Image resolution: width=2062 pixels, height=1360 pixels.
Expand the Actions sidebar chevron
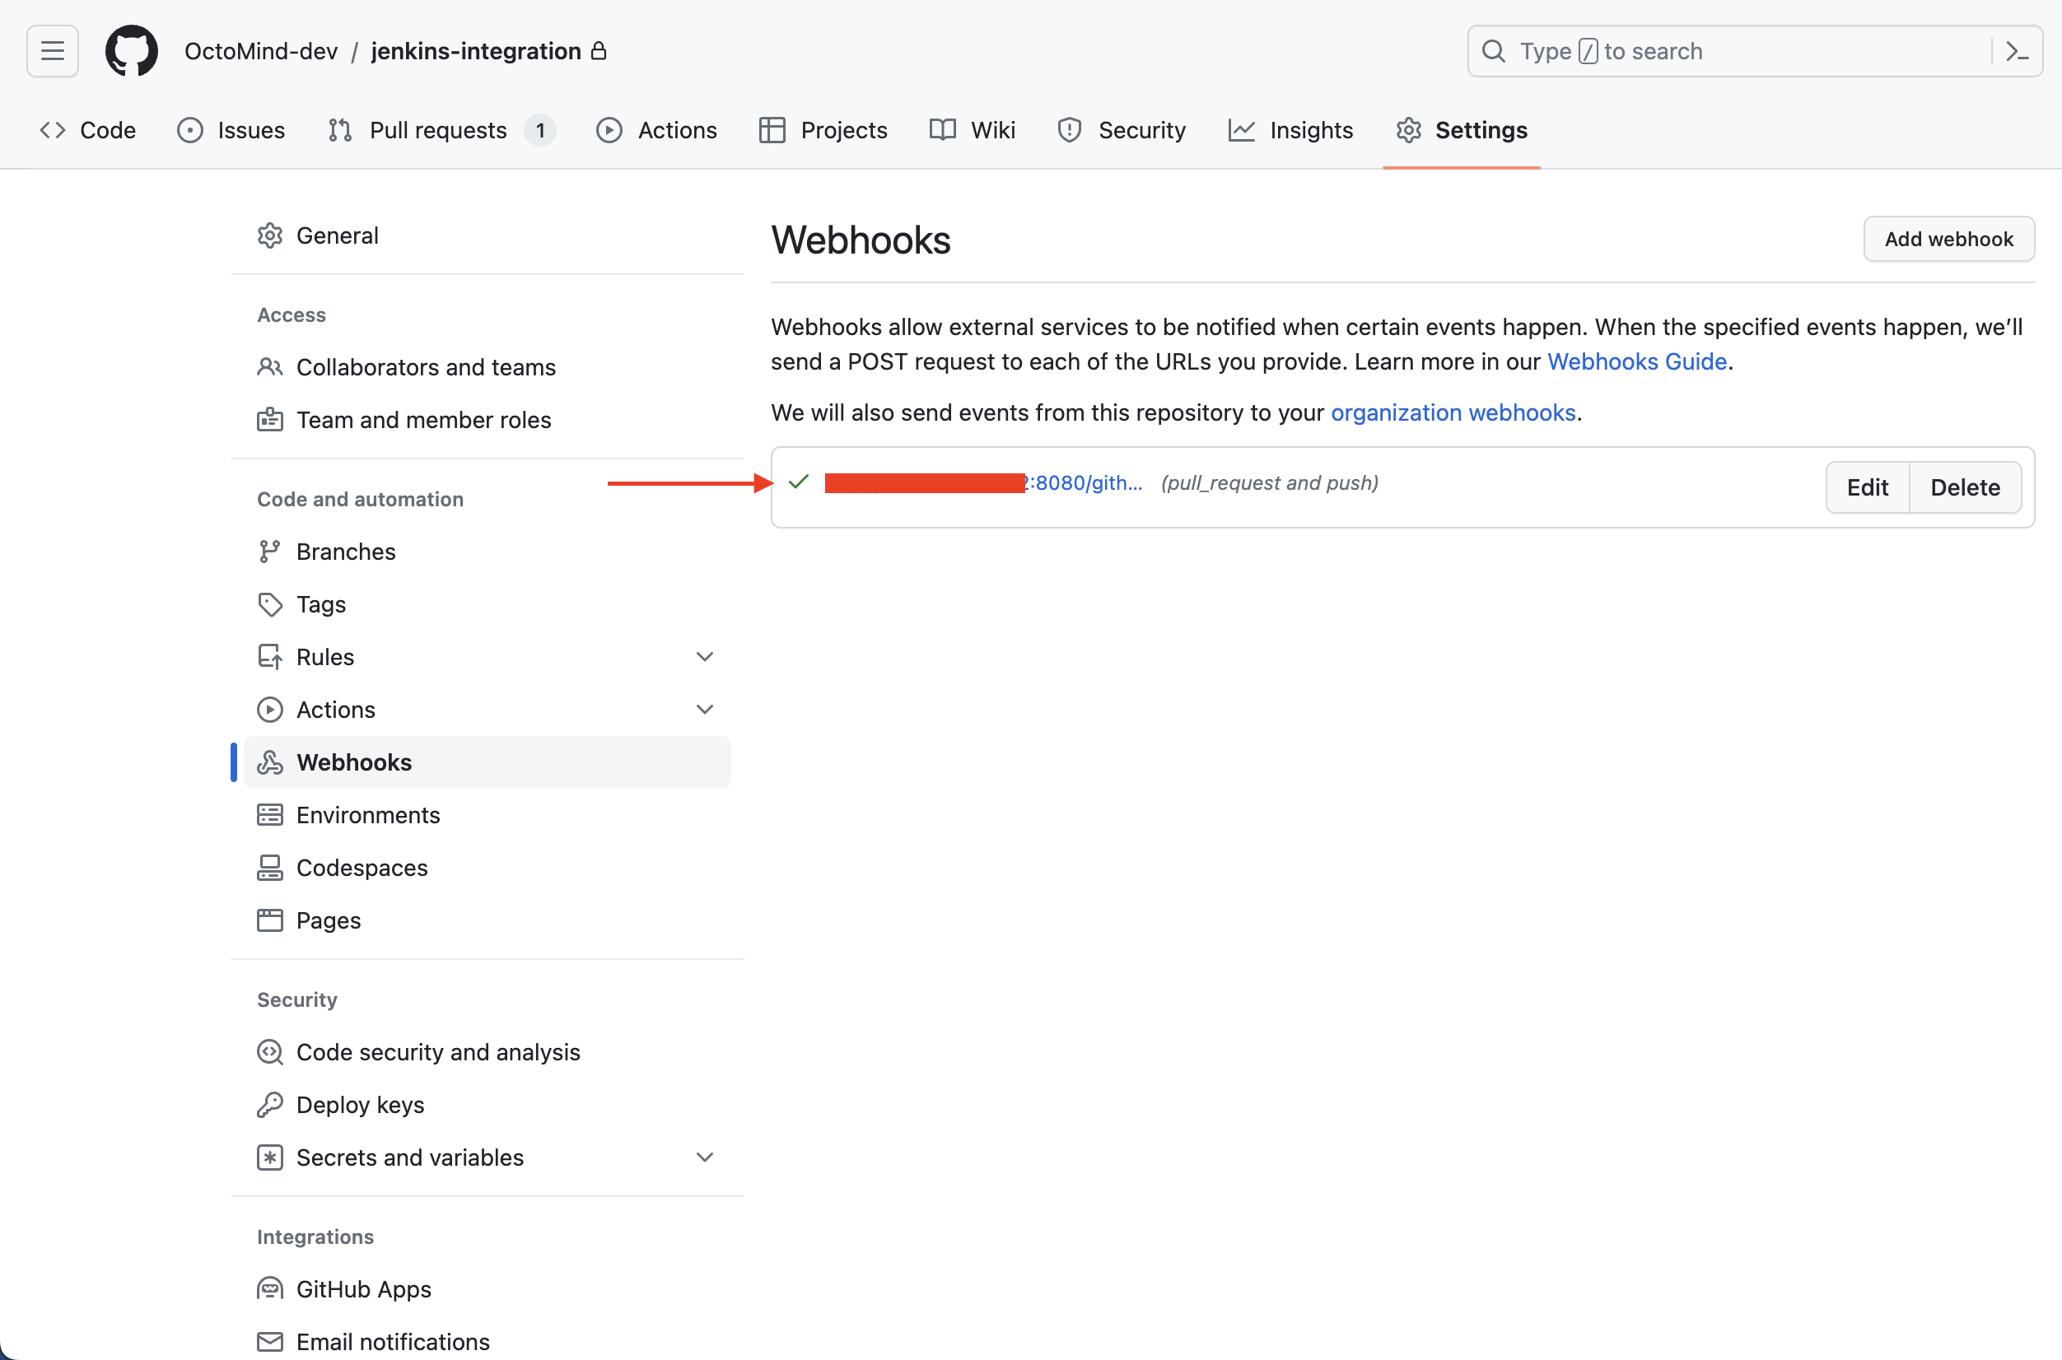click(x=704, y=709)
